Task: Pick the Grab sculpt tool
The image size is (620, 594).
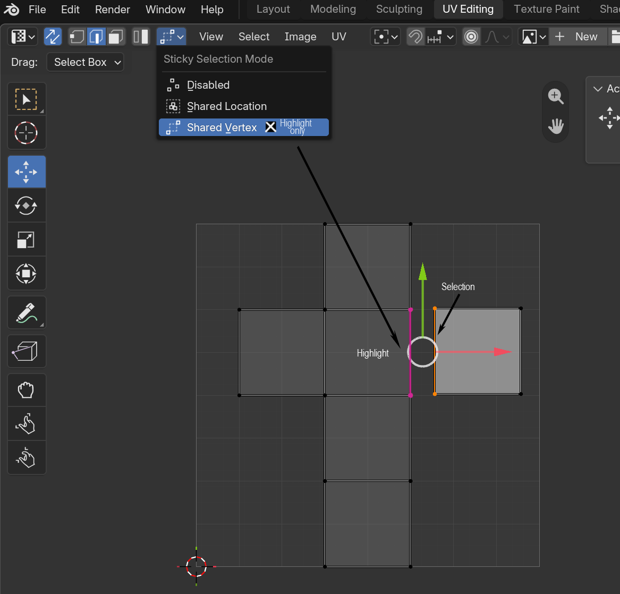Action: click(x=27, y=390)
